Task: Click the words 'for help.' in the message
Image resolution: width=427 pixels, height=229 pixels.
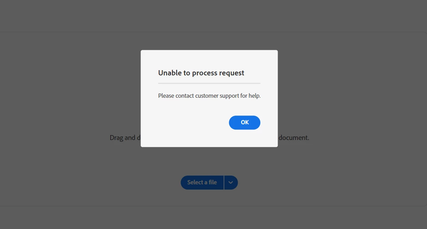Action: [250, 96]
